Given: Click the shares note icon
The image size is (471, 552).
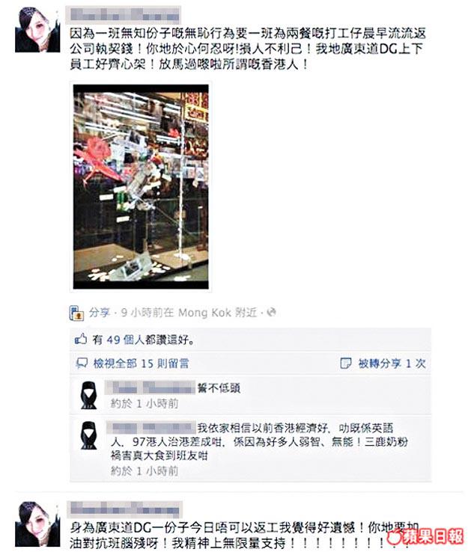Looking at the screenshot, I should point(345,363).
